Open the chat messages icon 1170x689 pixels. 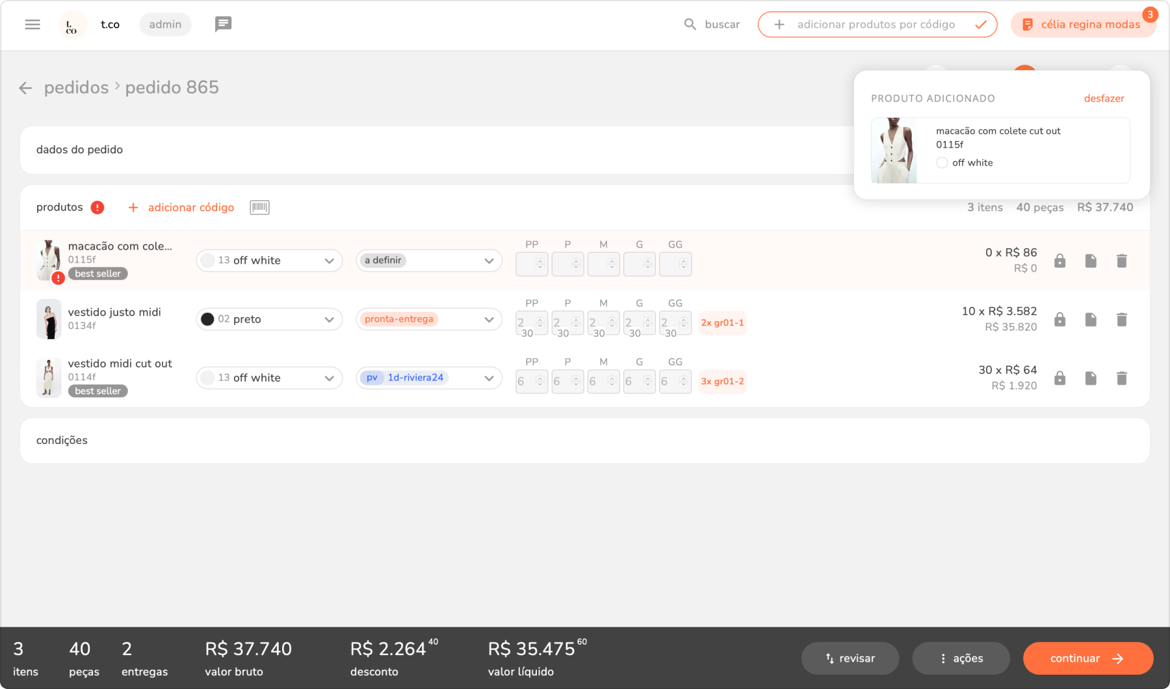[x=223, y=25]
